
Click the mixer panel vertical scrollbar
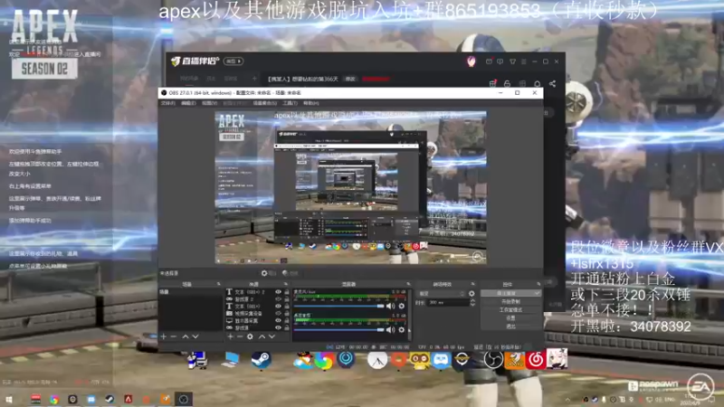(409, 315)
